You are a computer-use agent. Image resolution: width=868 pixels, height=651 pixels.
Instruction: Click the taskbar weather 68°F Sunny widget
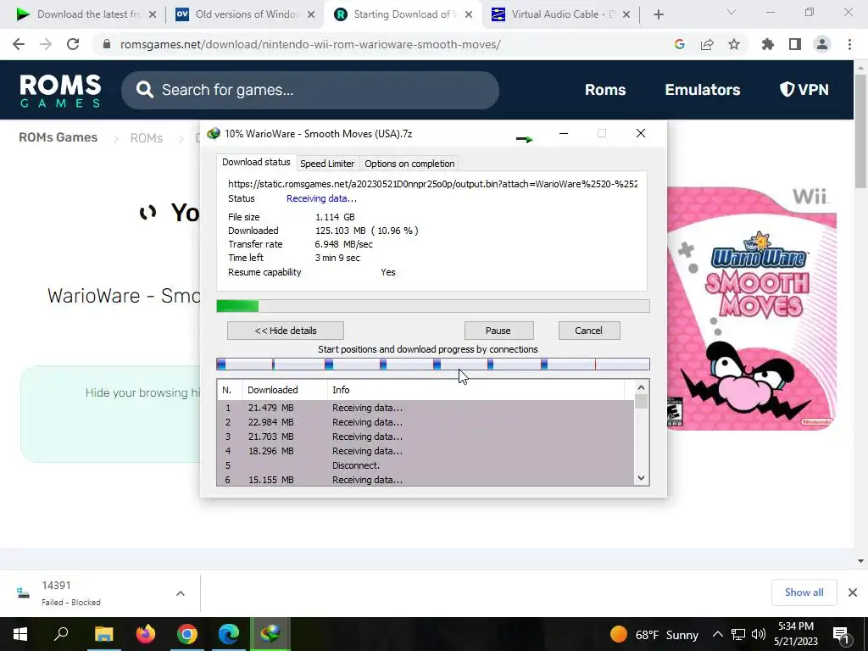654,634
